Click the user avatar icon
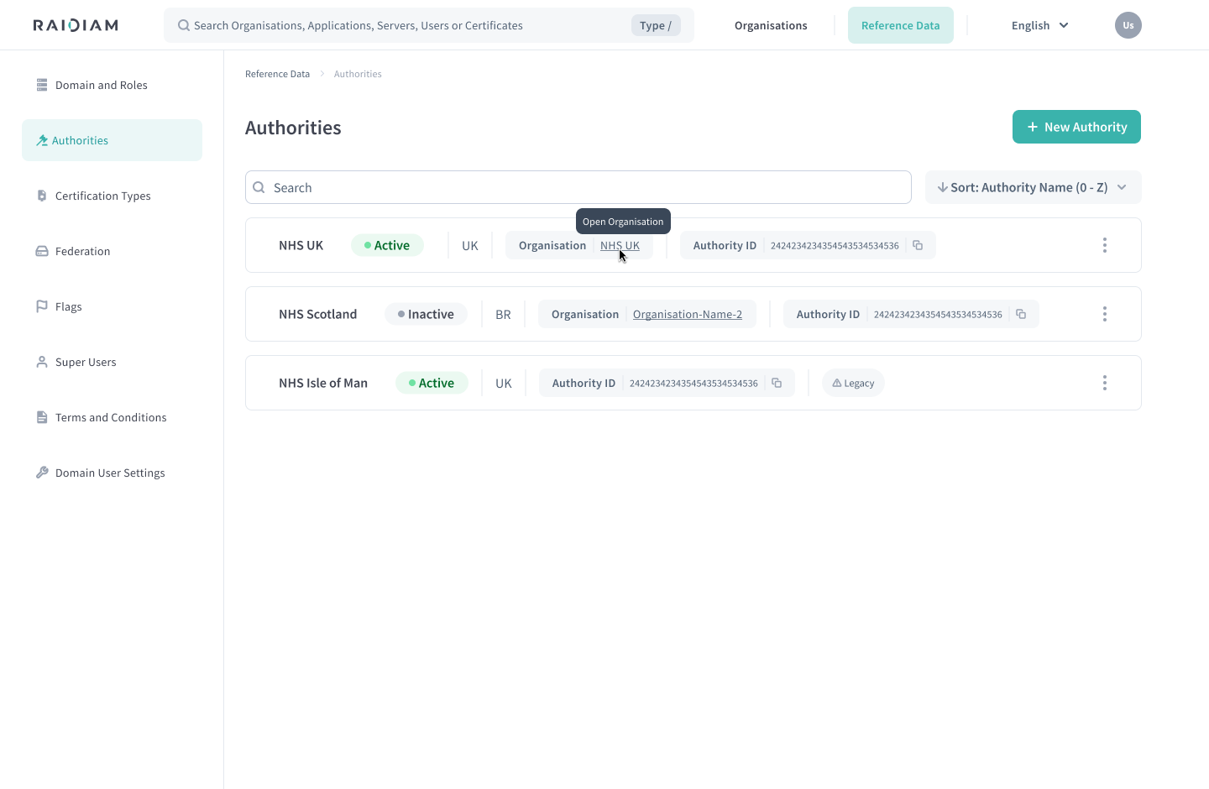The width and height of the screenshot is (1209, 789). click(1128, 25)
